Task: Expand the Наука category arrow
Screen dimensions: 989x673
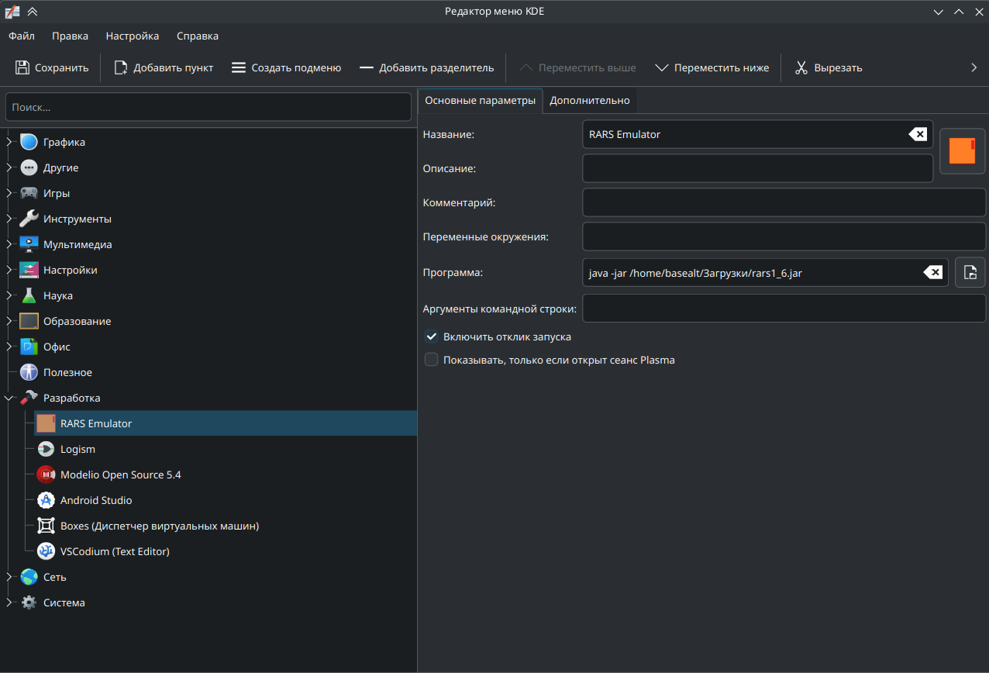Action: [x=9, y=295]
